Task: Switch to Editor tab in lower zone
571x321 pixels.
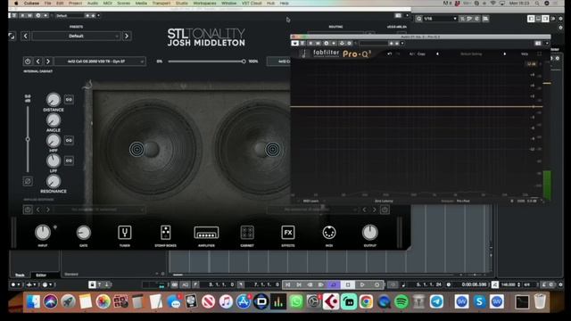Action: click(x=41, y=276)
